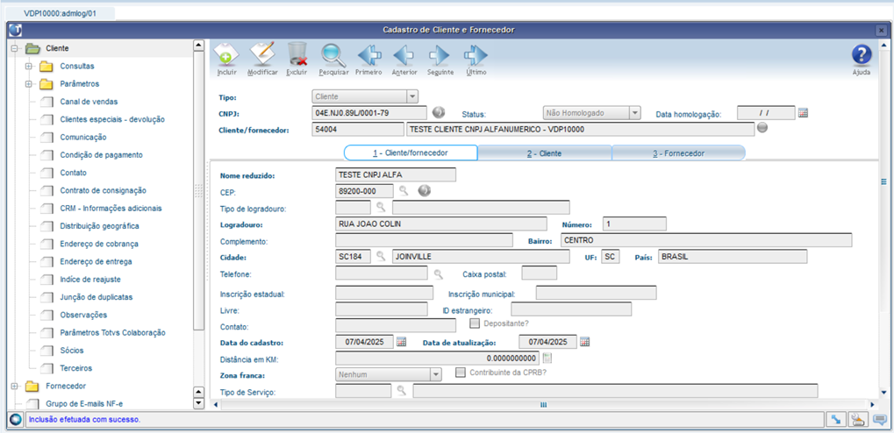Click globe icon next to CEP

pos(424,191)
